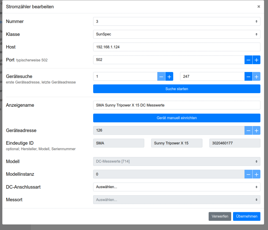Viewport: 268px width, 230px height.
Task: Decrement the last Geräteadresse value 247
Action: 248,76
